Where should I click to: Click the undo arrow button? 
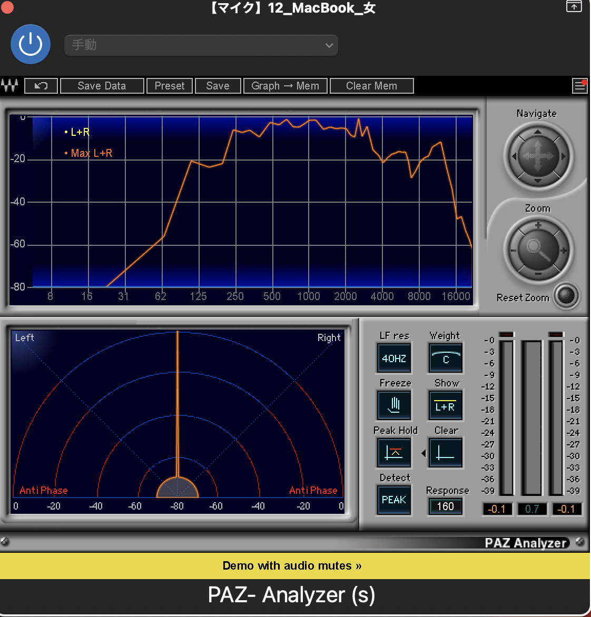click(x=41, y=86)
